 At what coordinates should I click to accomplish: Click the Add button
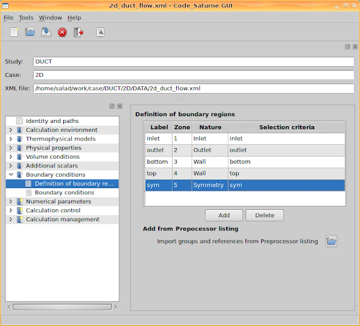(x=224, y=215)
